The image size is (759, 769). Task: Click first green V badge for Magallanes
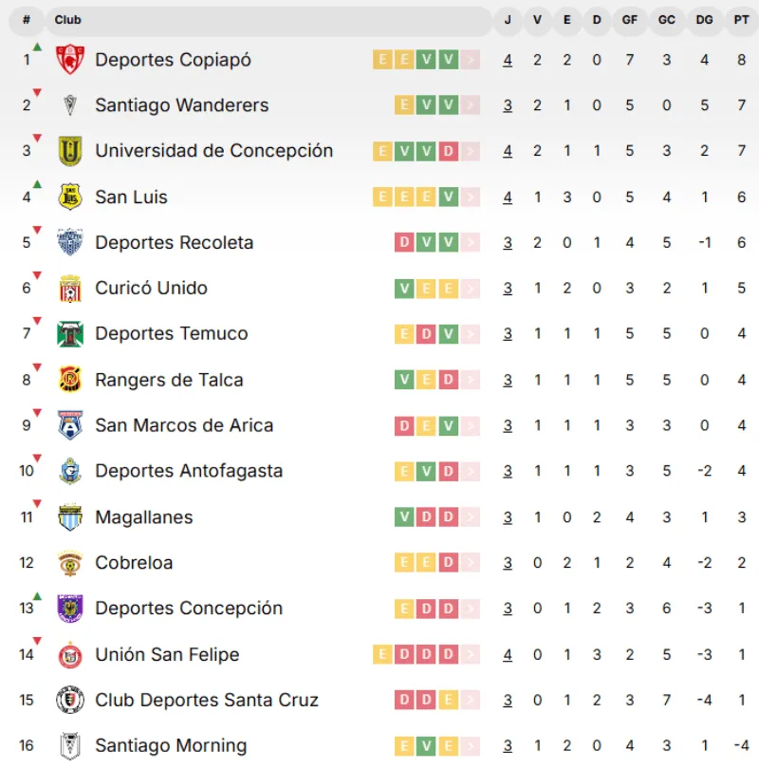click(404, 516)
